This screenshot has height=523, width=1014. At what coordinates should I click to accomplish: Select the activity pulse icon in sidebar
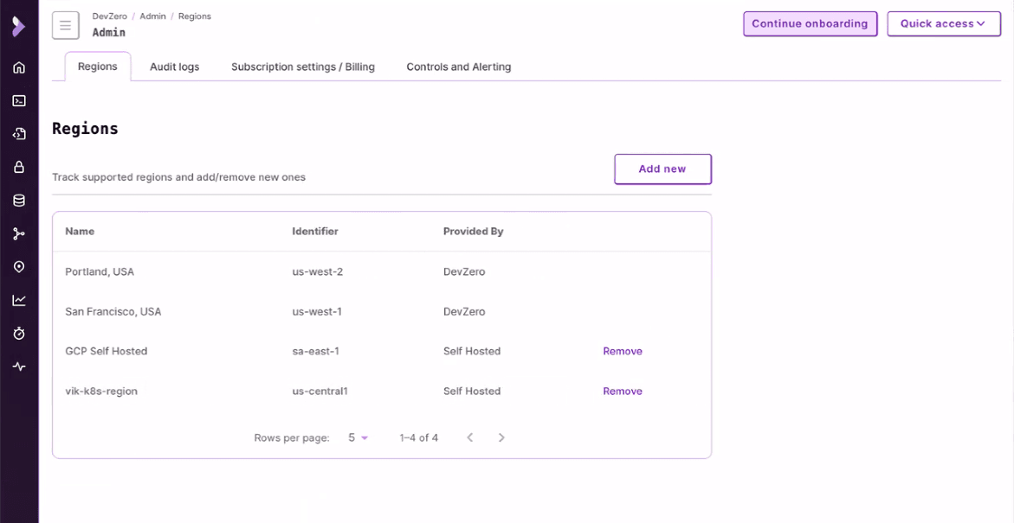(x=18, y=366)
